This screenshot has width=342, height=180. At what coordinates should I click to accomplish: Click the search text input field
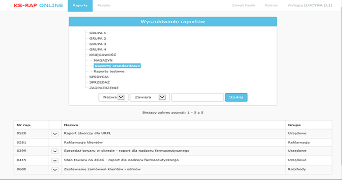click(197, 97)
